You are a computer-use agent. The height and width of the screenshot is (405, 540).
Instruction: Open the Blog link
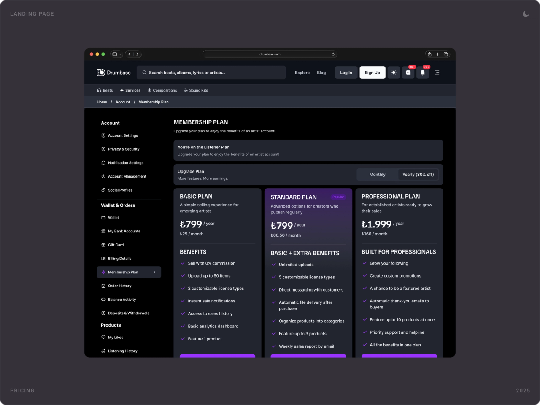[x=321, y=73]
